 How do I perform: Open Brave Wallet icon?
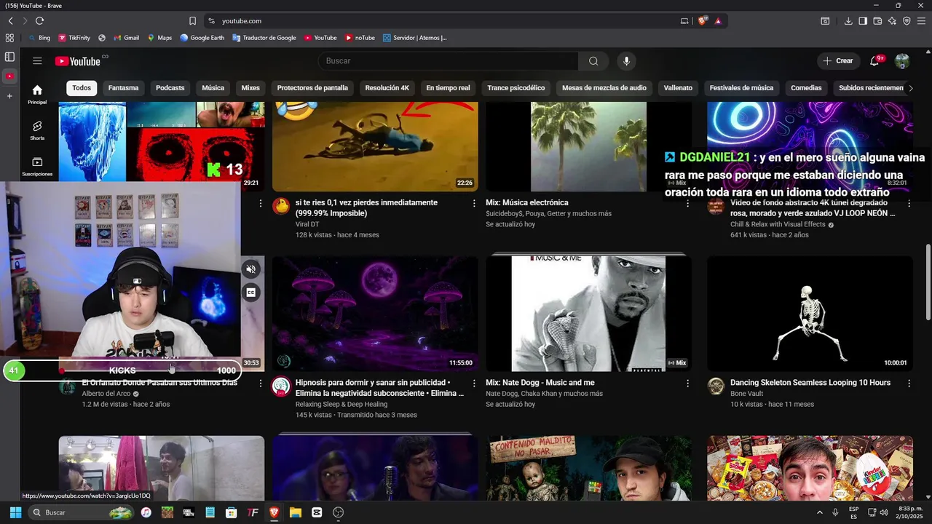tap(877, 21)
